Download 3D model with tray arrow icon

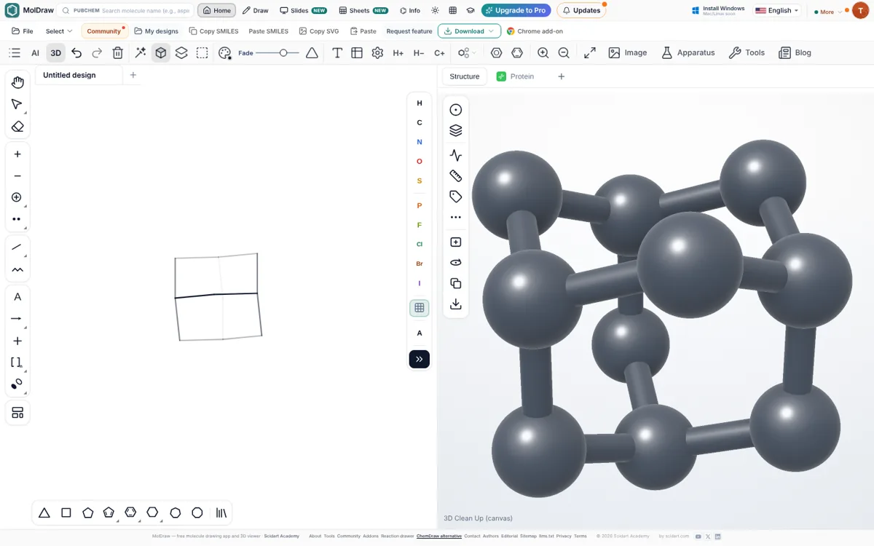coord(456,304)
